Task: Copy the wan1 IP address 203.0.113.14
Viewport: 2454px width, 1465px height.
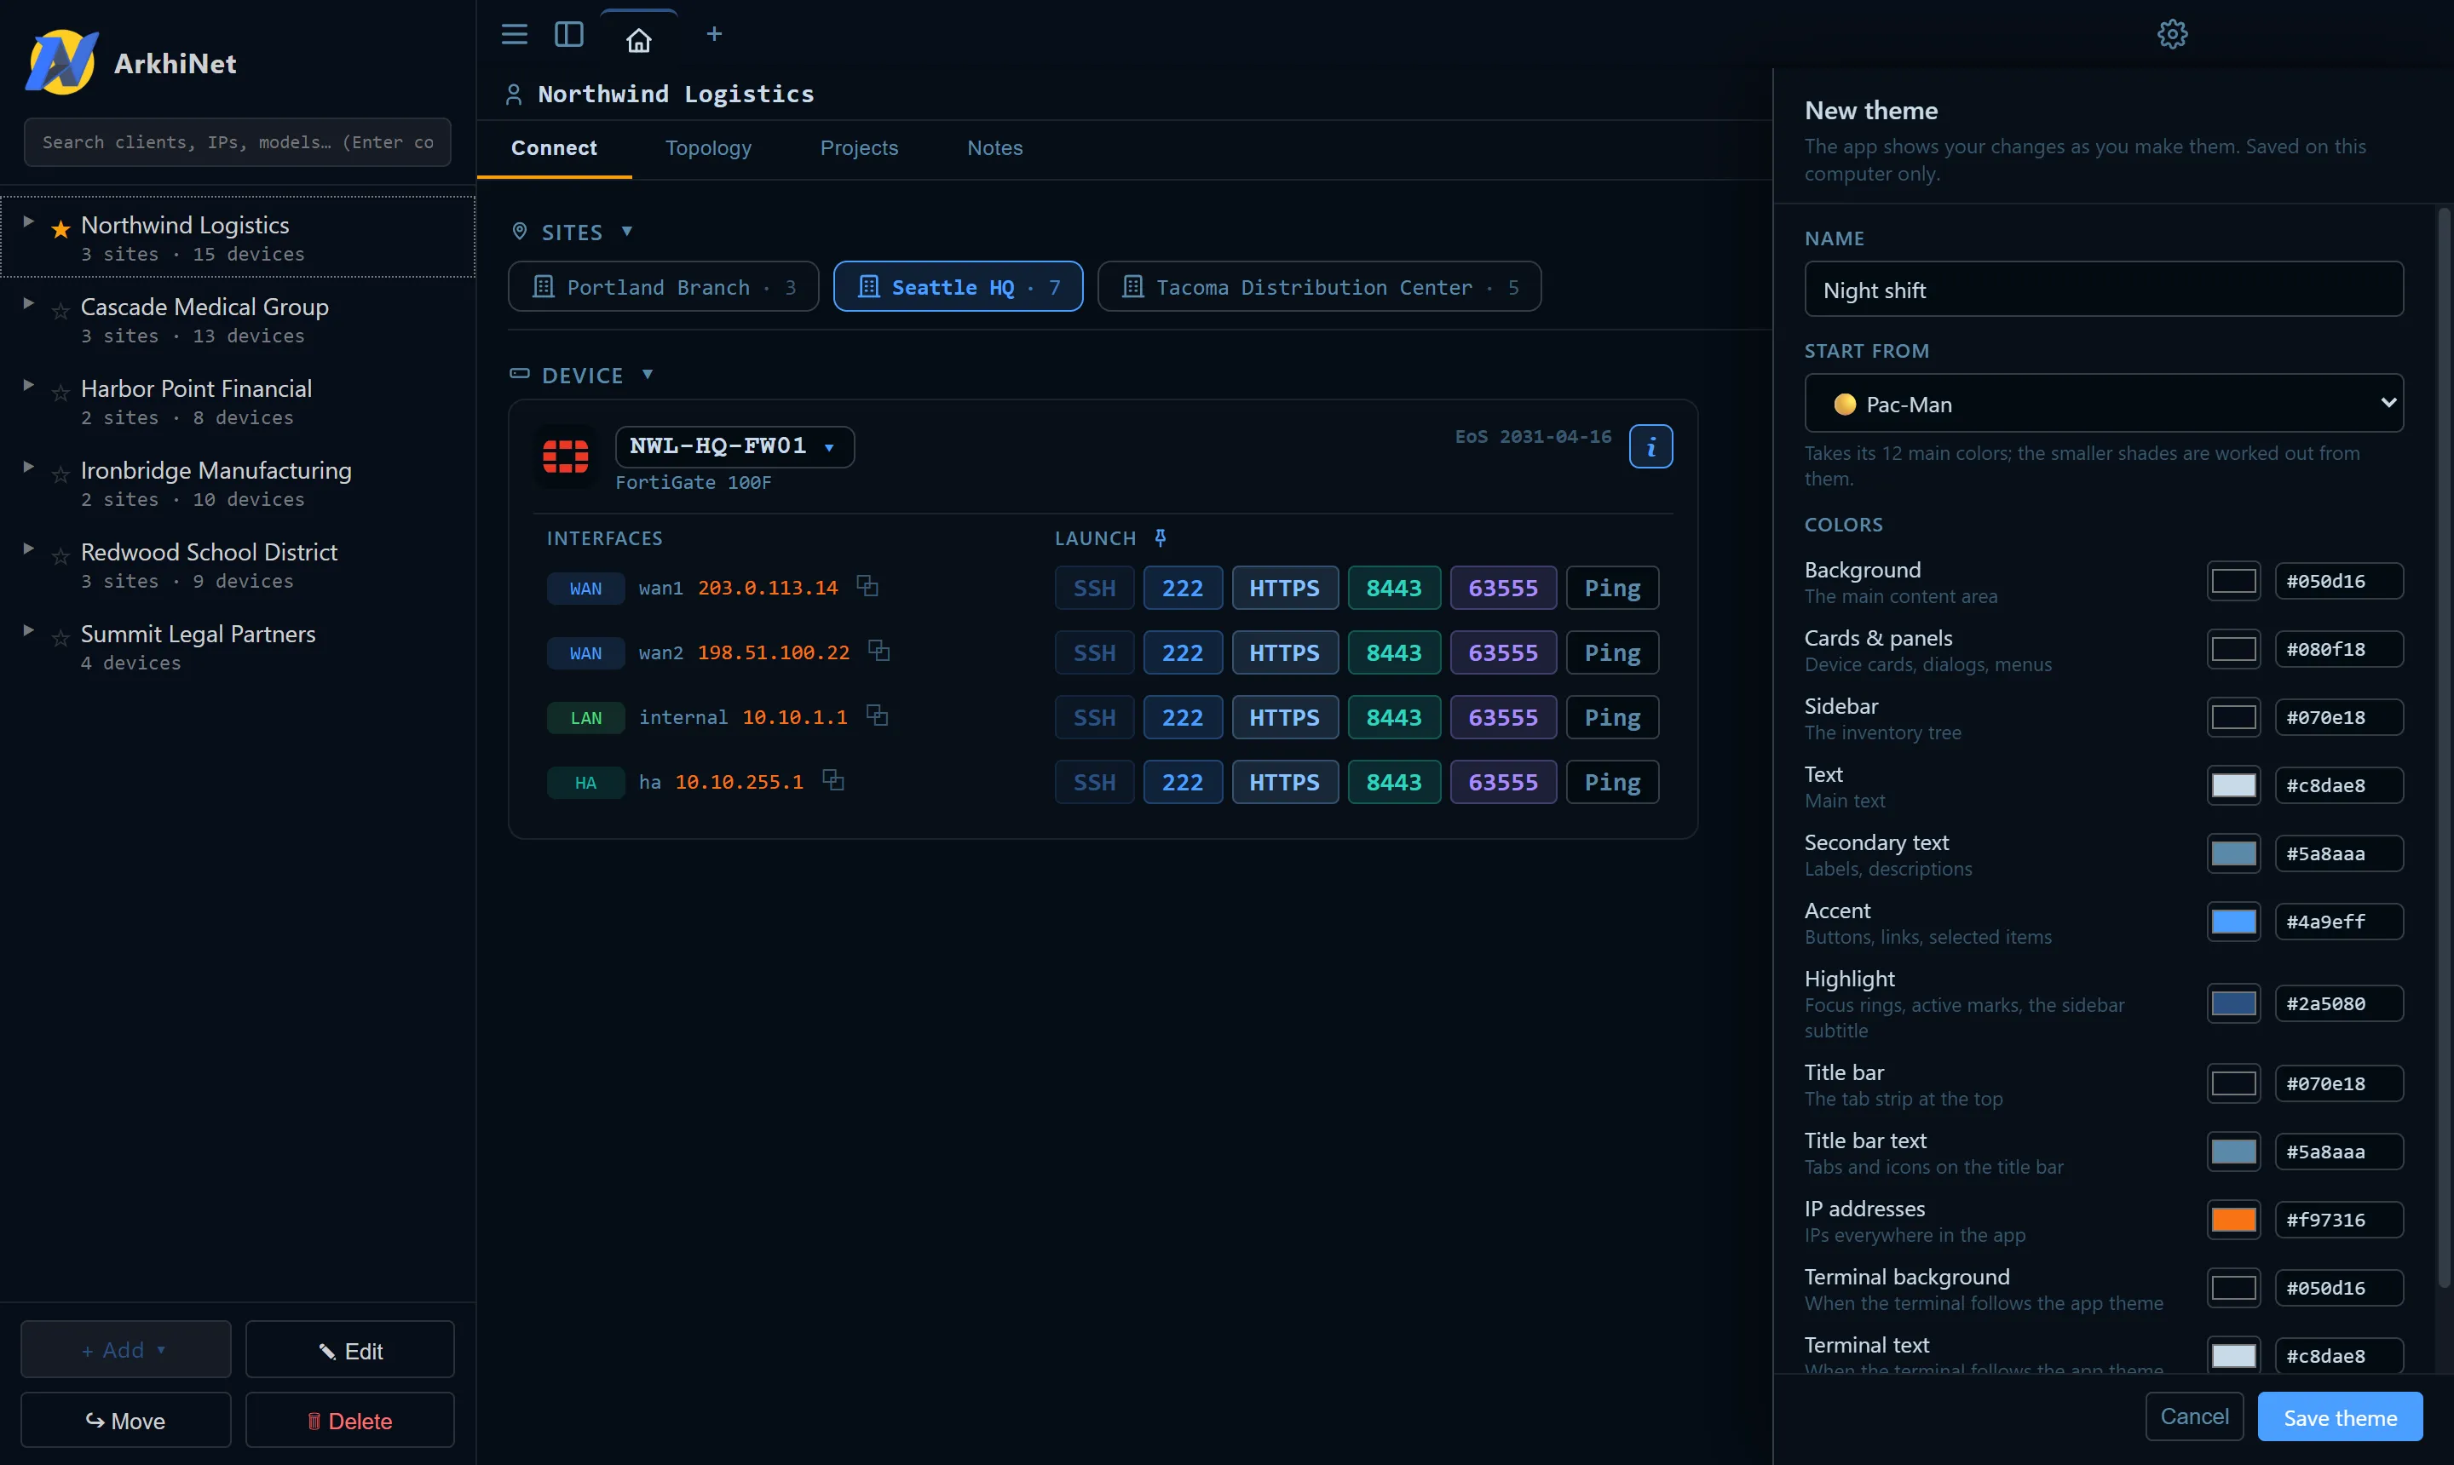Action: click(x=867, y=586)
